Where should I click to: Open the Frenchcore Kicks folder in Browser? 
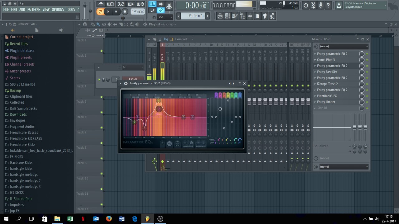tap(23, 145)
